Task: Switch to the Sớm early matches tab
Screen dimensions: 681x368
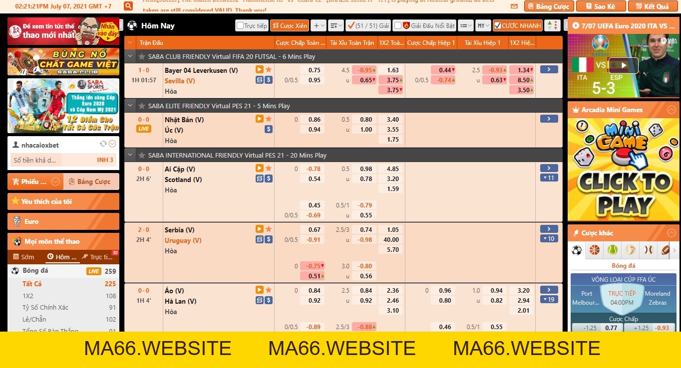Action: click(x=24, y=257)
